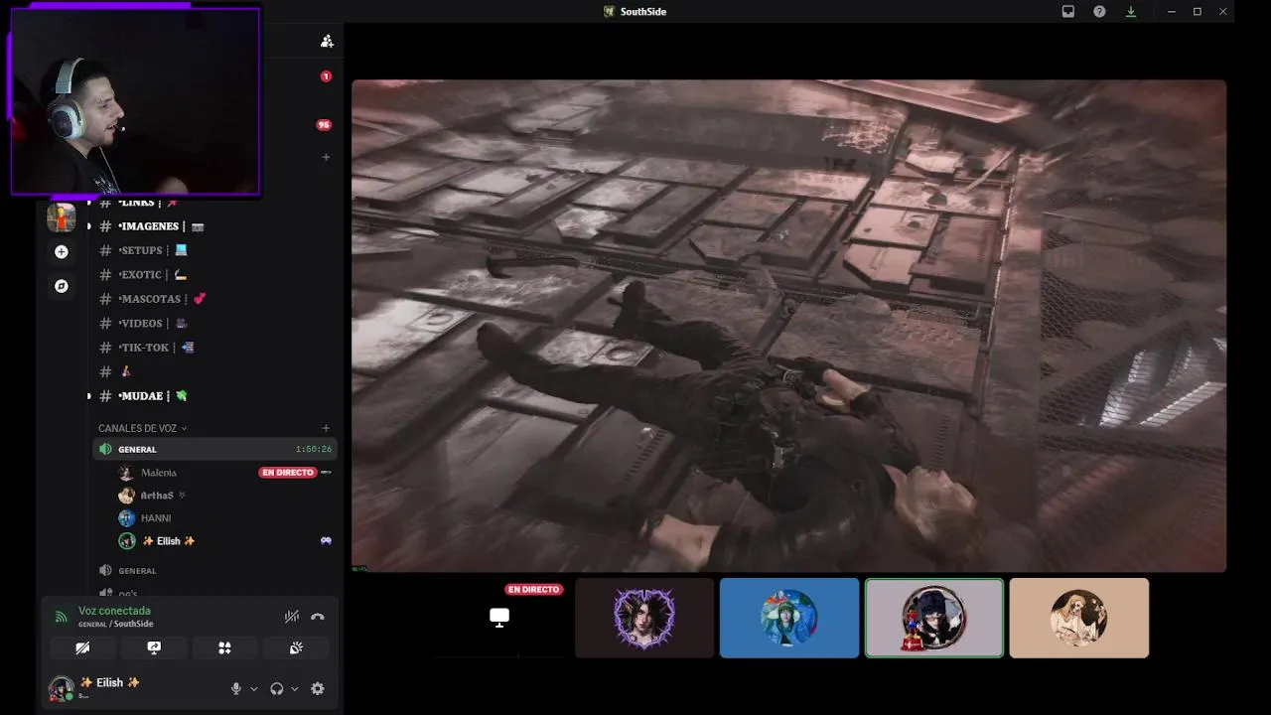Click the 1:50:26 call timer

(x=313, y=449)
